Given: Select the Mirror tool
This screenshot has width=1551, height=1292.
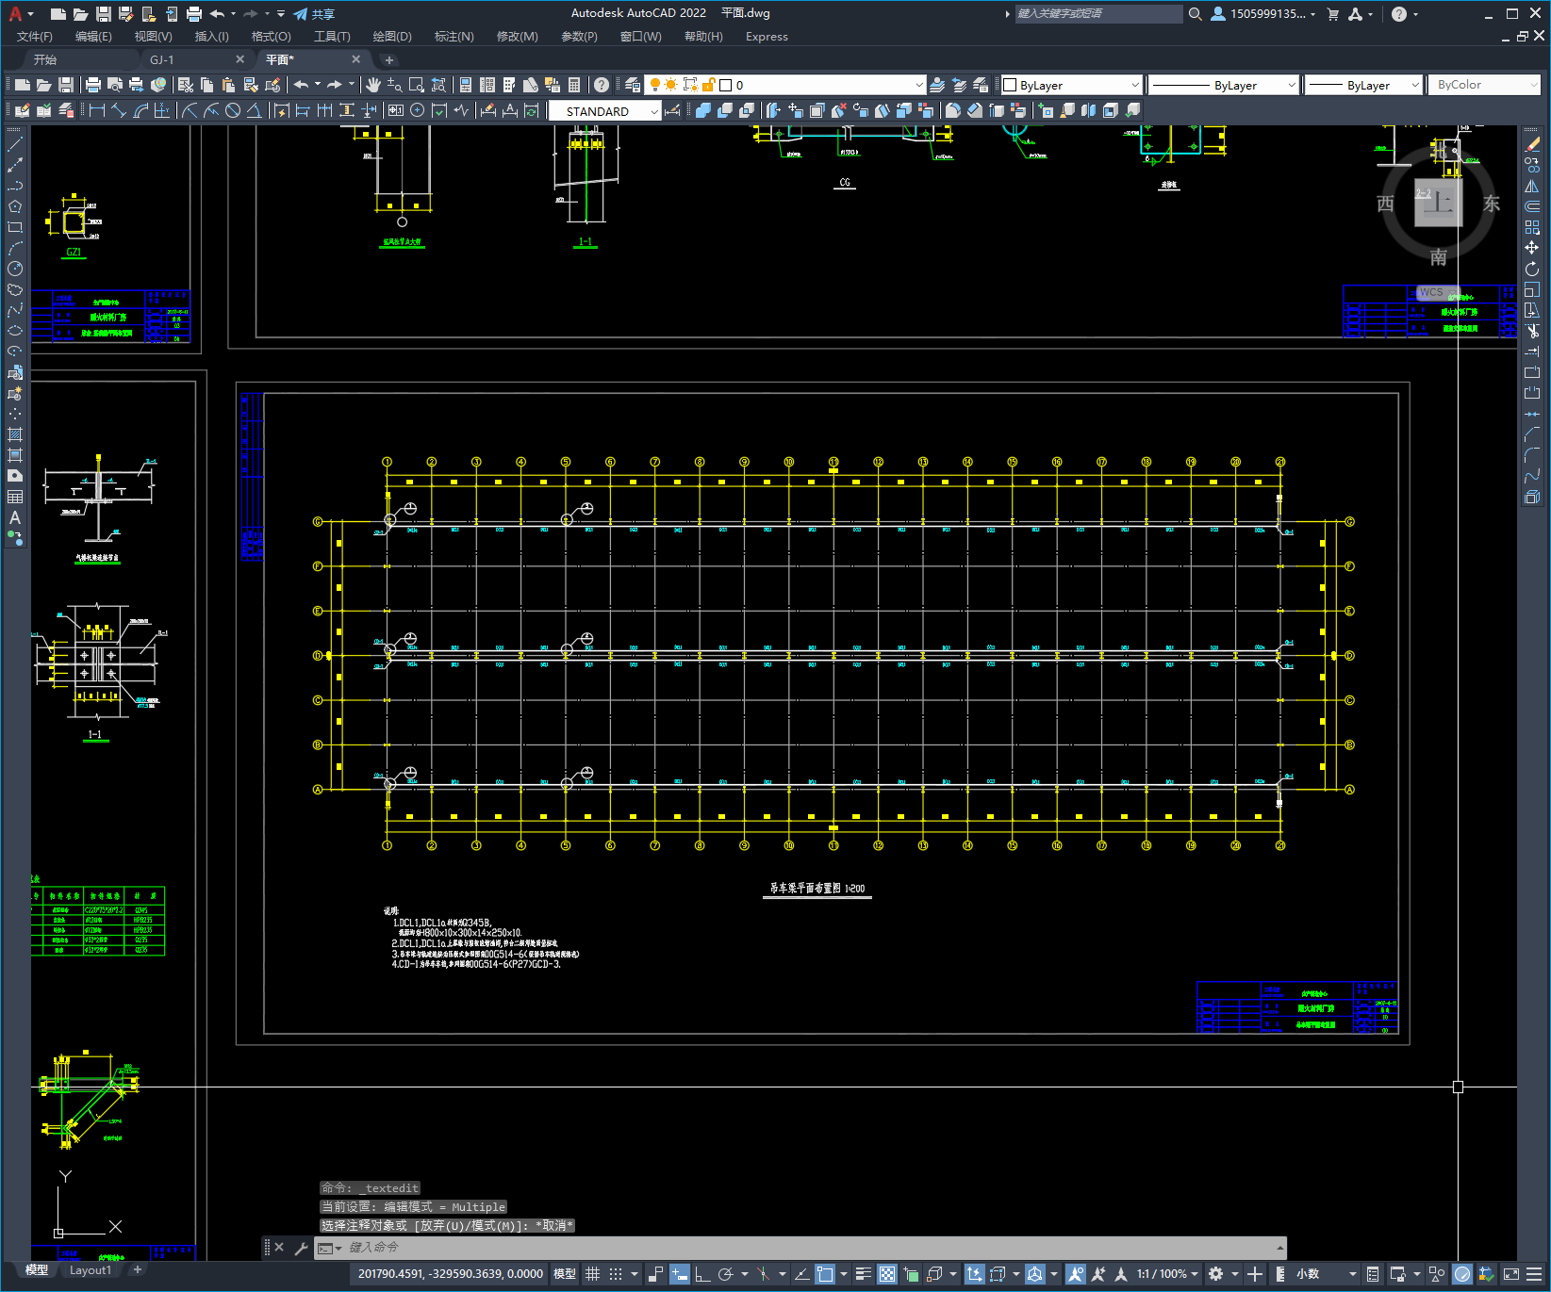Looking at the screenshot, I should (1532, 186).
